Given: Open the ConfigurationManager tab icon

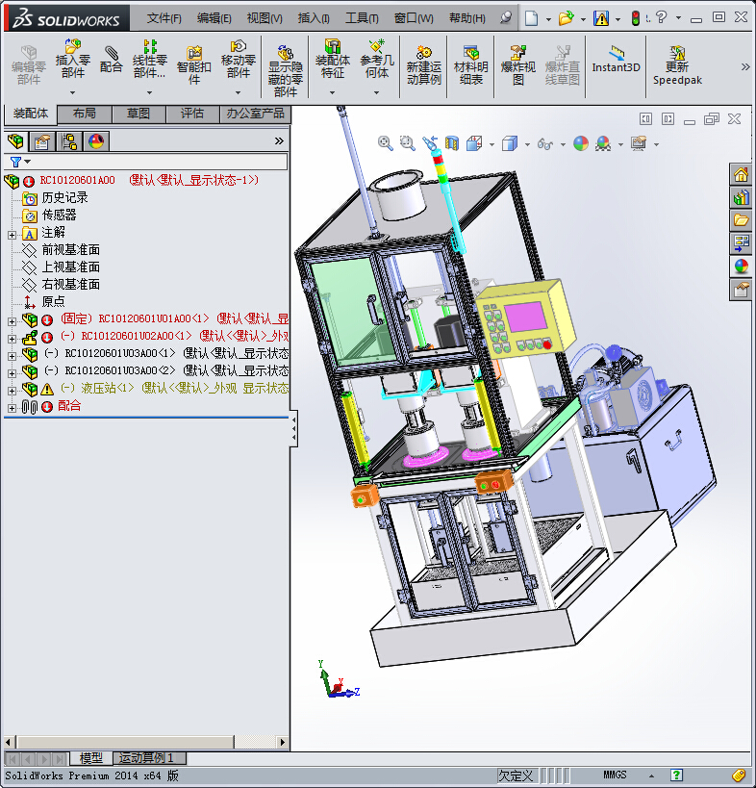Looking at the screenshot, I should [x=69, y=141].
